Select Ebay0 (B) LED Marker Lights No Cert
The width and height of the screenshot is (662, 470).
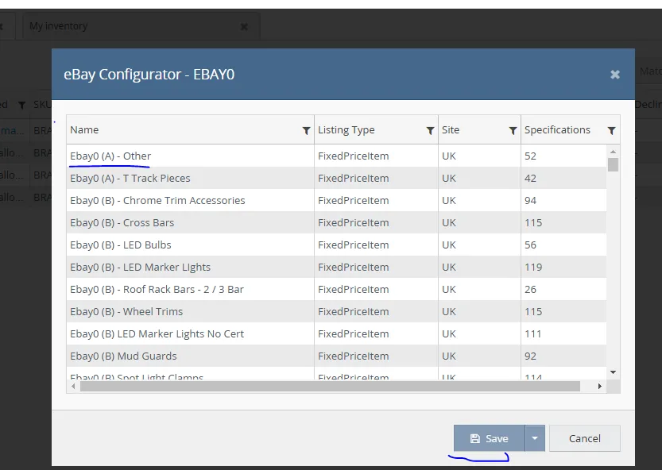pyautogui.click(x=336, y=333)
